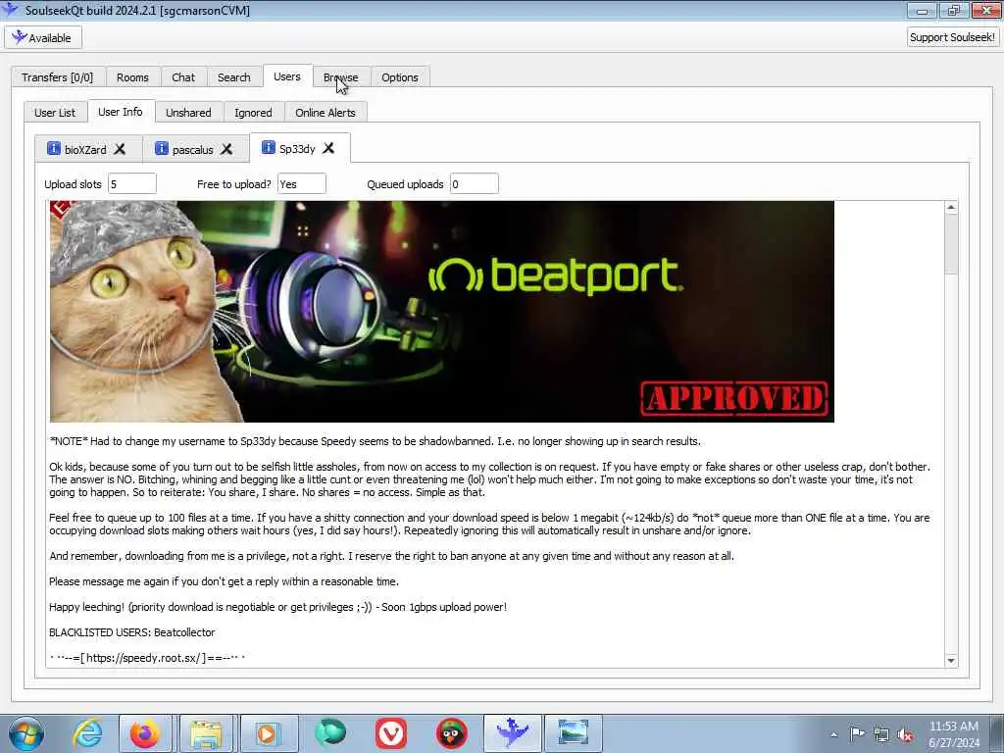Screen dimensions: 1004x753
Task: Select the Soulseek taskbar button
Action: click(x=512, y=733)
